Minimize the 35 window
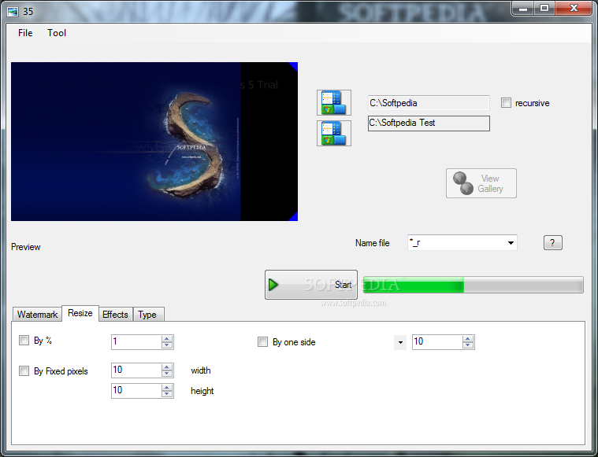Screen dimensions: 598x457 coord(523,9)
